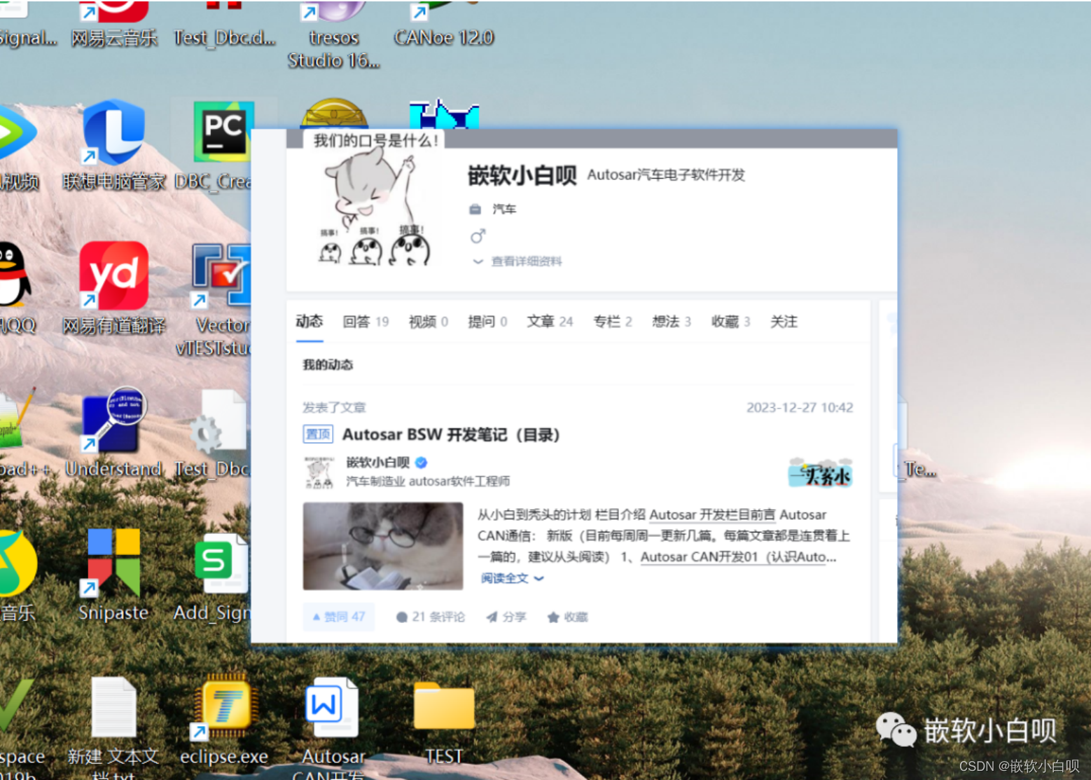
Task: Open the TEST folder on desktop
Action: coord(444,722)
